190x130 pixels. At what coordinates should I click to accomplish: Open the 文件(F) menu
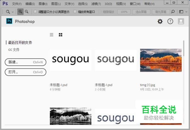pos(17,4)
